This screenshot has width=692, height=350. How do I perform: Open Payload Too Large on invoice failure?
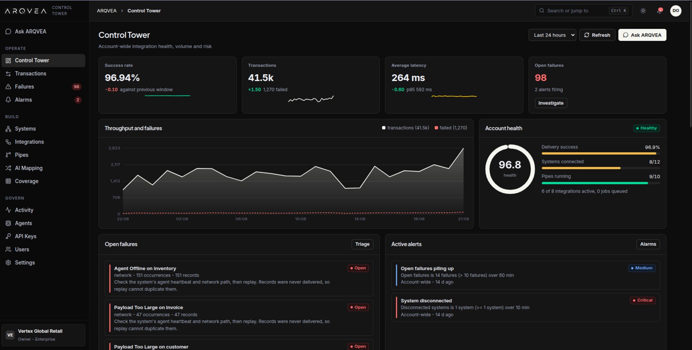click(x=239, y=318)
